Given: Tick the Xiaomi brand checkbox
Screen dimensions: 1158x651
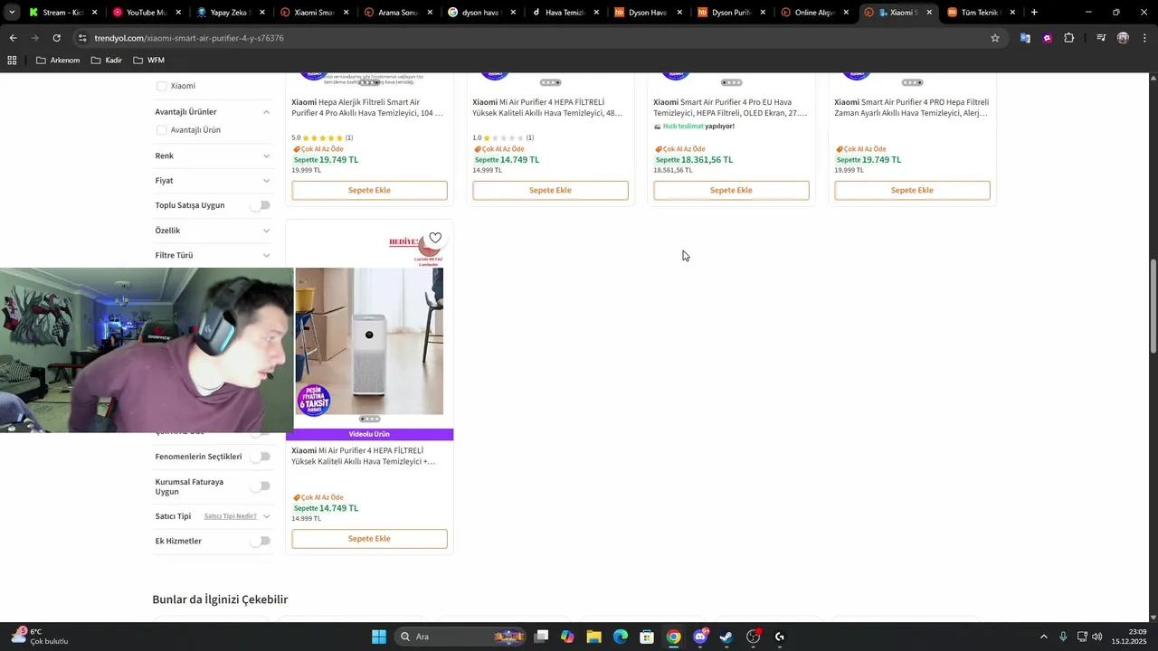Looking at the screenshot, I should (162, 86).
